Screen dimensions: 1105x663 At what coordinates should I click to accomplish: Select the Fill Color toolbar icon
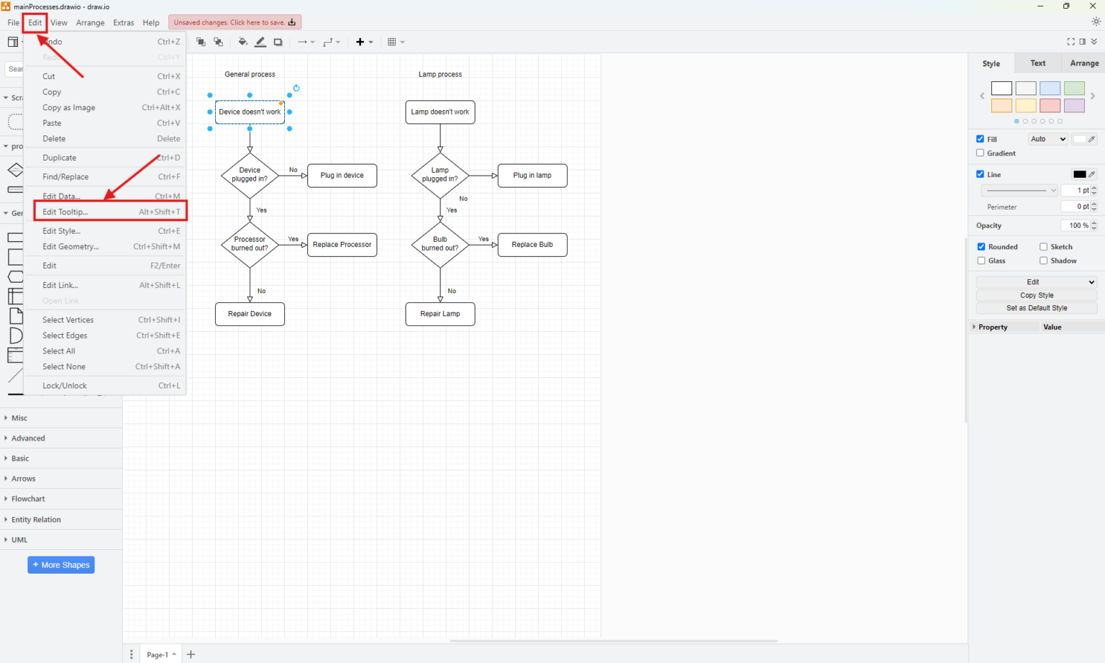pos(242,42)
